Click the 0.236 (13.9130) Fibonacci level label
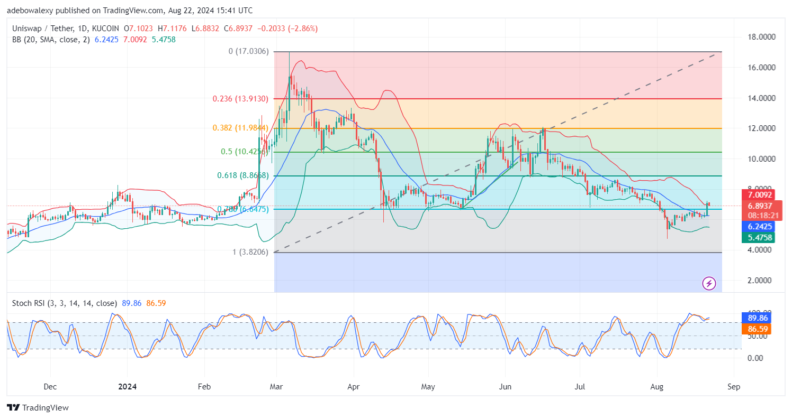This screenshot has width=792, height=419. point(240,99)
